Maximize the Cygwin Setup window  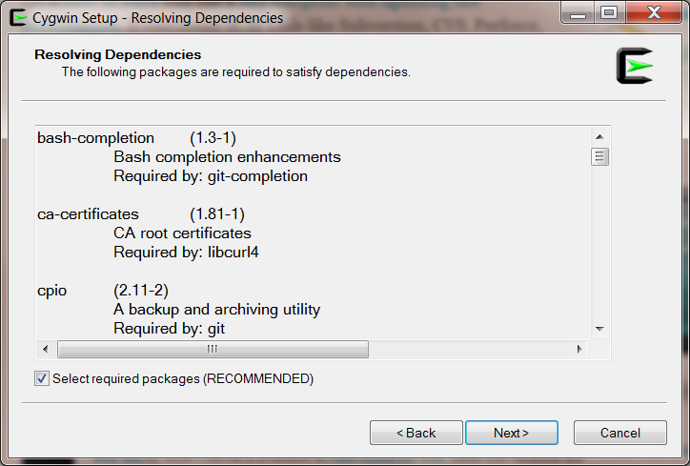click(610, 13)
